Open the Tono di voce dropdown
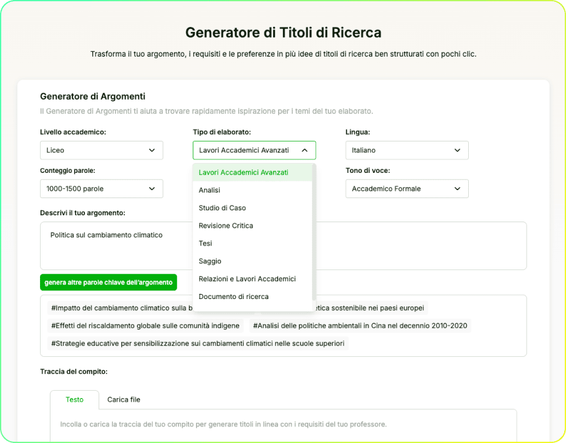This screenshot has width=566, height=443. click(407, 188)
